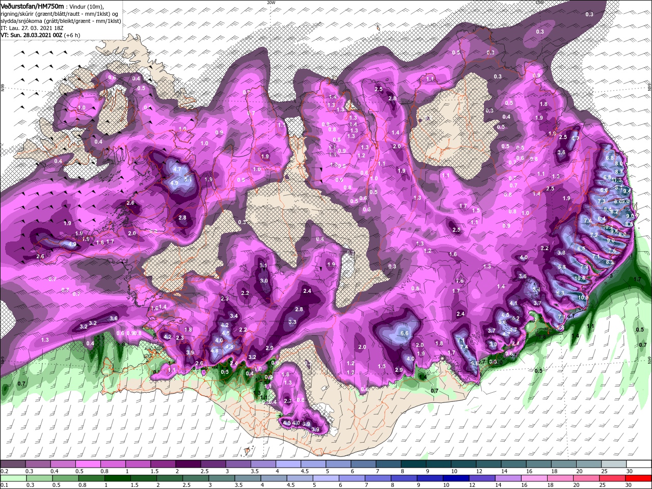Select snow legend swatch between 3.5 and 4

click(263, 465)
